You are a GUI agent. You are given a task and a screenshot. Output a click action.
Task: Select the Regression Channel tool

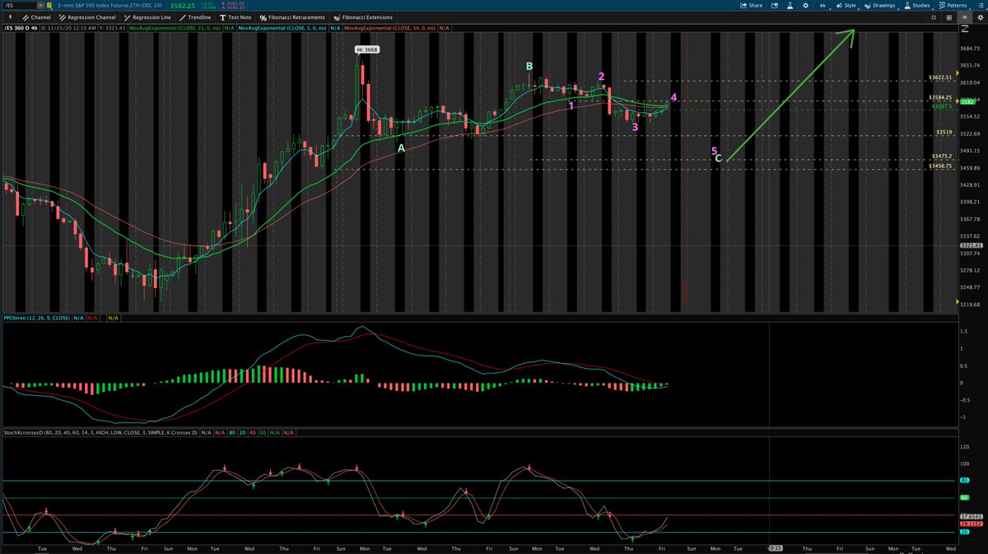point(89,16)
